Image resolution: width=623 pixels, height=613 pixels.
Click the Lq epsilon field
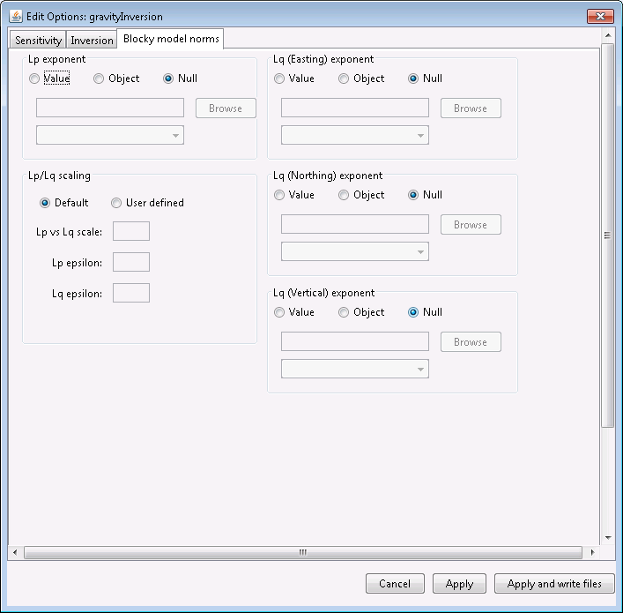pyautogui.click(x=131, y=293)
